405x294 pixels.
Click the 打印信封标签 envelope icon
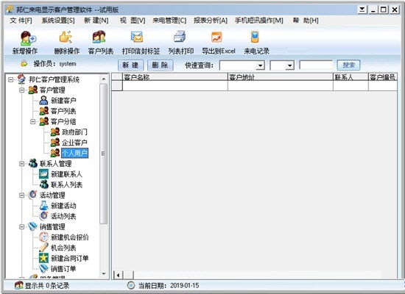[137, 37]
